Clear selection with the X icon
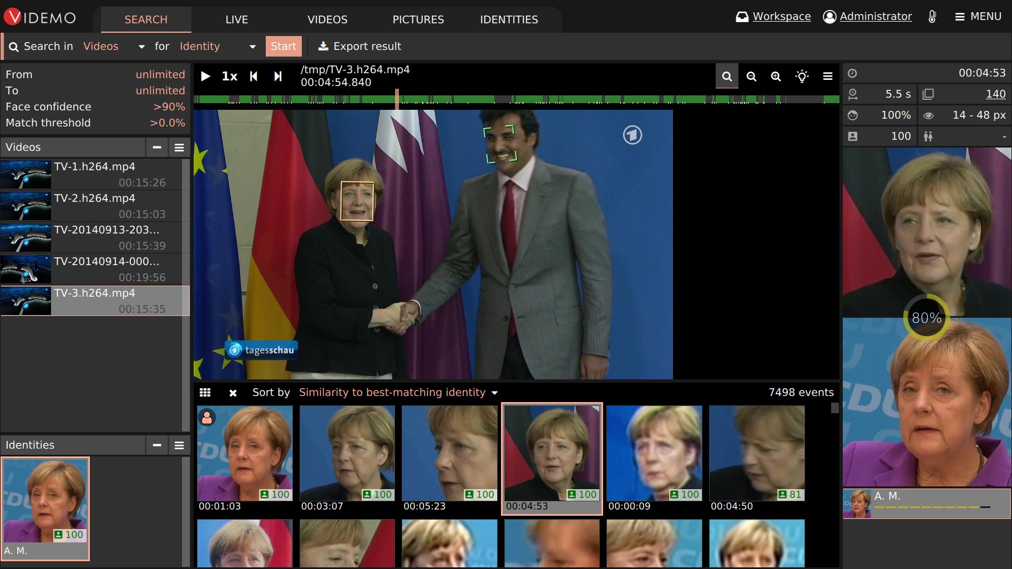 (x=233, y=393)
